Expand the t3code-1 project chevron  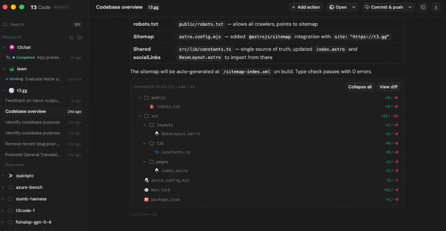pyautogui.click(x=3, y=211)
